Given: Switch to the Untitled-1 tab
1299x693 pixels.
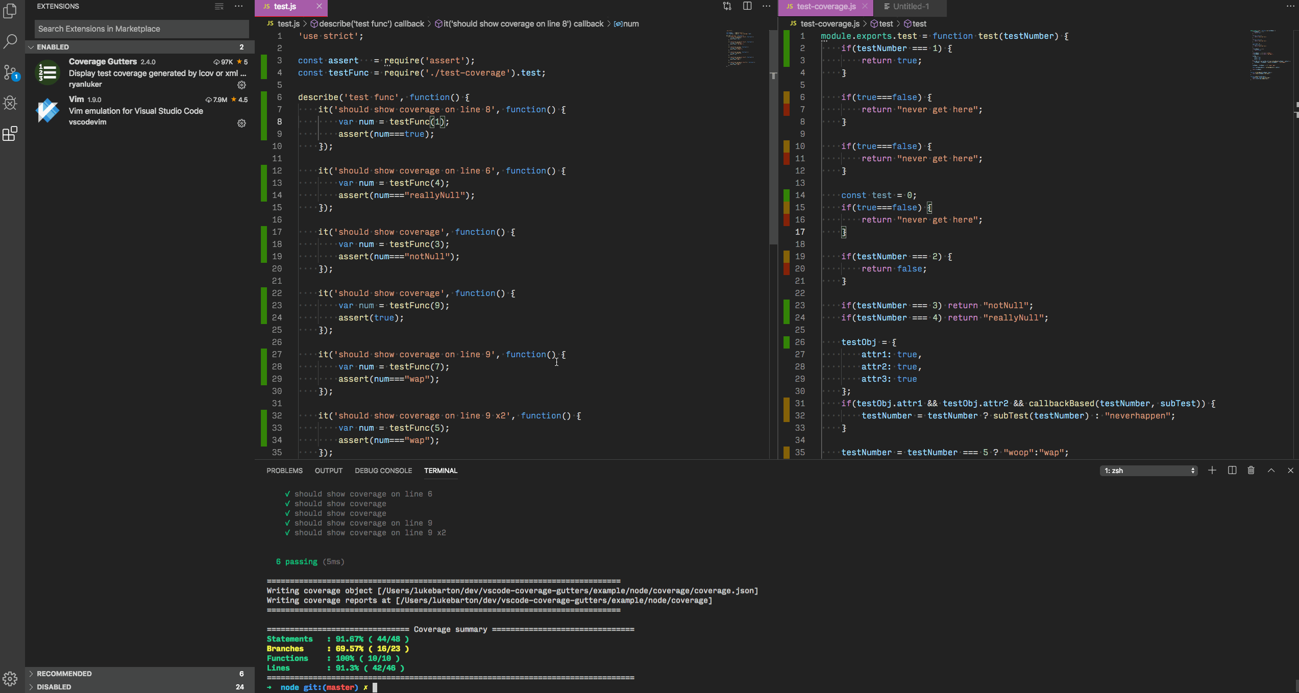Looking at the screenshot, I should pos(911,7).
